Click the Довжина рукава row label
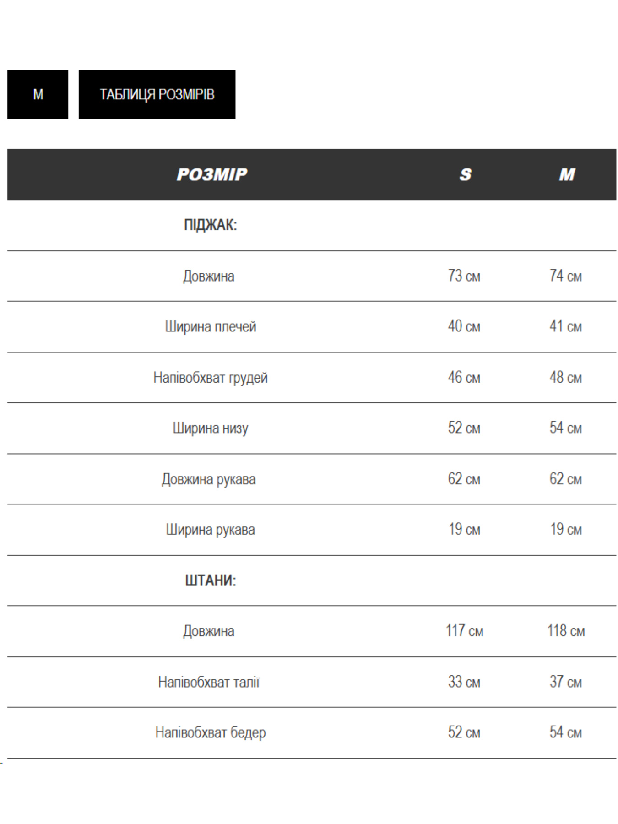 tap(209, 479)
